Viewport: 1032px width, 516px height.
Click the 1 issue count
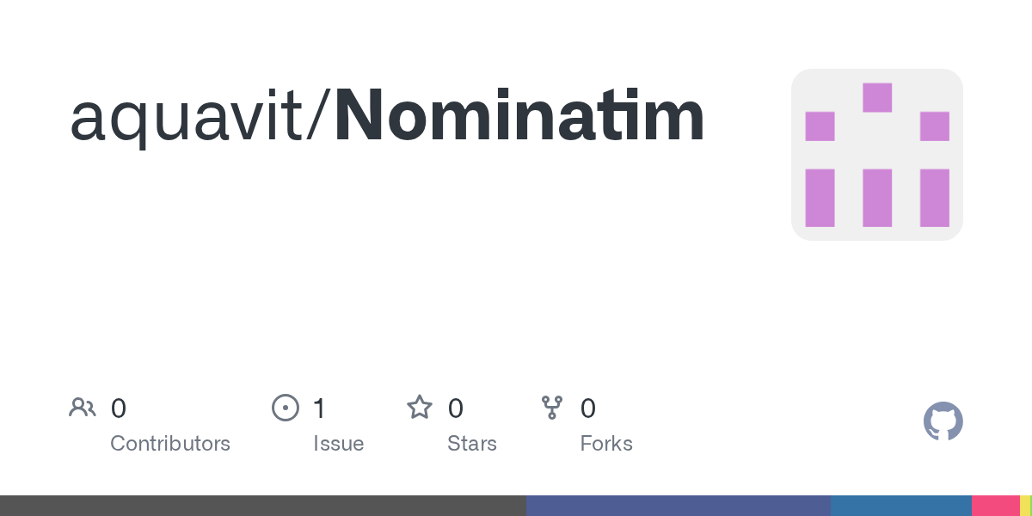(320, 408)
